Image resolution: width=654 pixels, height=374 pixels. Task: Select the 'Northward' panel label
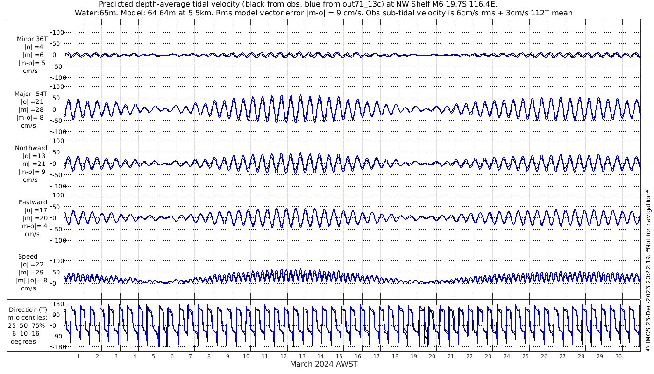click(31, 148)
